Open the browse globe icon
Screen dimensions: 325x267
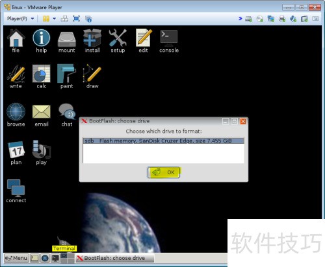(x=16, y=115)
